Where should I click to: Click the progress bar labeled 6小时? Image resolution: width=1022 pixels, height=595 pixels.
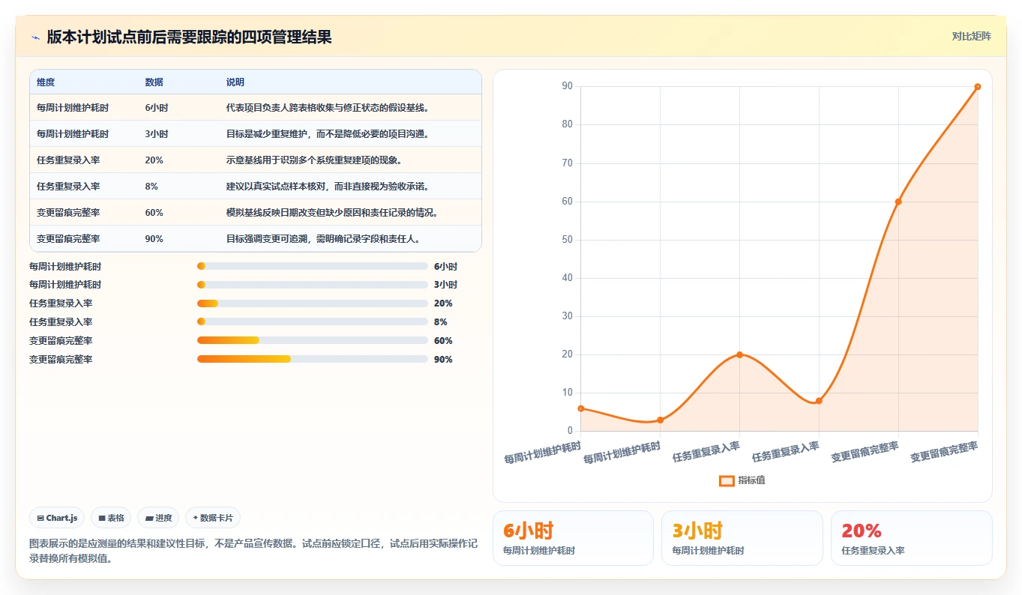pos(313,266)
